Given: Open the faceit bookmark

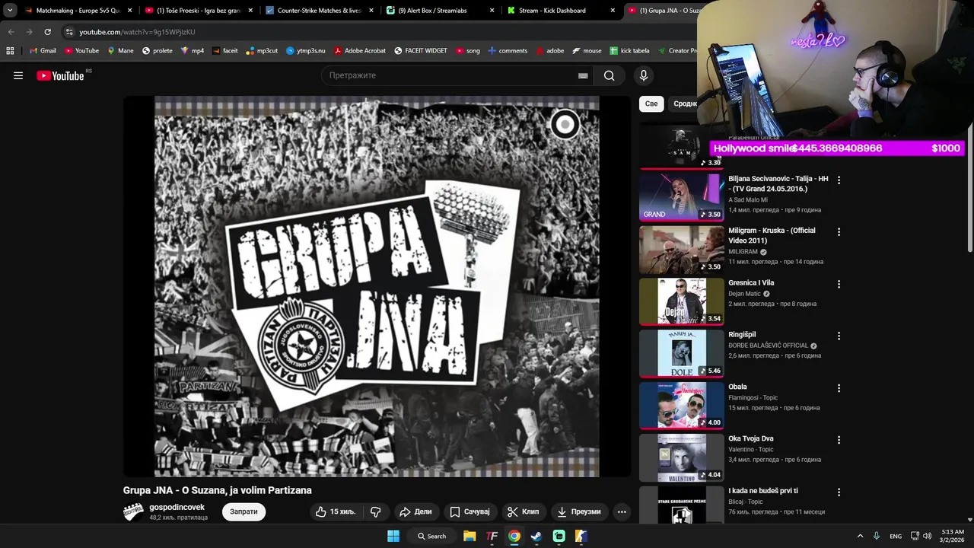Looking at the screenshot, I should [x=225, y=51].
